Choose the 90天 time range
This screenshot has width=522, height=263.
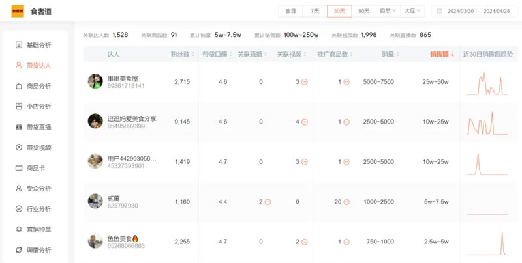[x=363, y=11]
